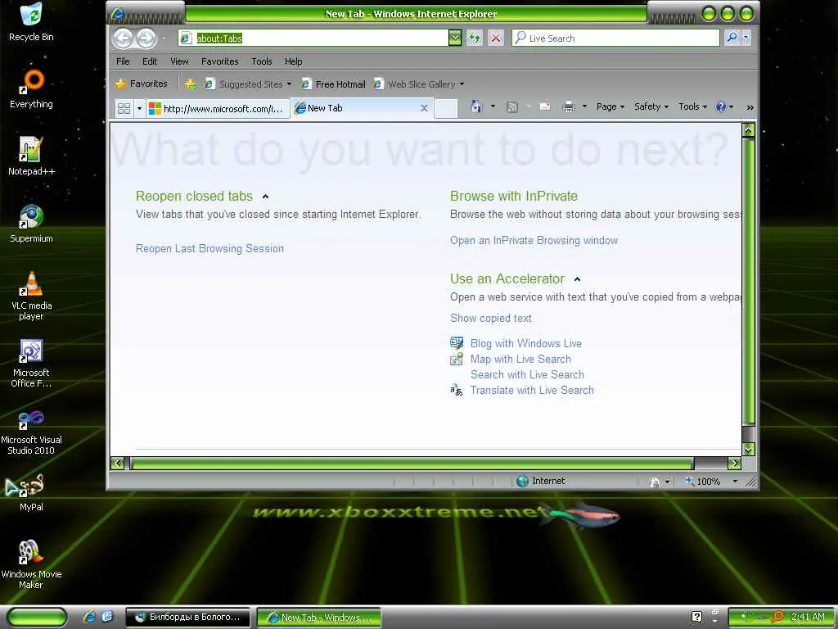838x629 pixels.
Task: Open Quick Tabs list dropdown arrow
Action: pos(139,109)
